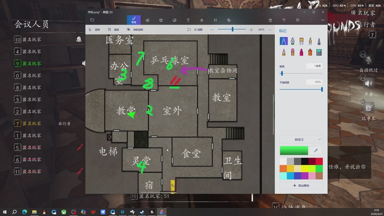Viewport: 384px width, 216px height.
Task: Open the 3D library icon
Action: pos(229,20)
